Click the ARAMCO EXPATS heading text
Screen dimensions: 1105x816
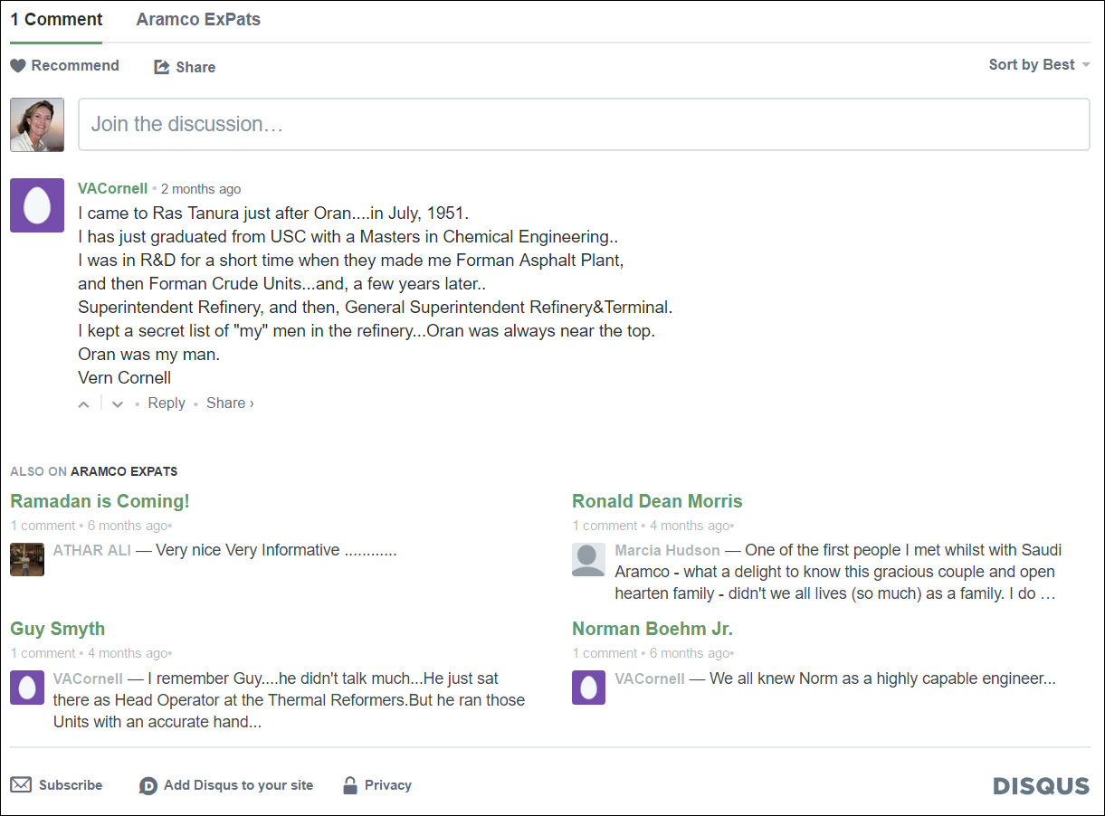pos(124,471)
